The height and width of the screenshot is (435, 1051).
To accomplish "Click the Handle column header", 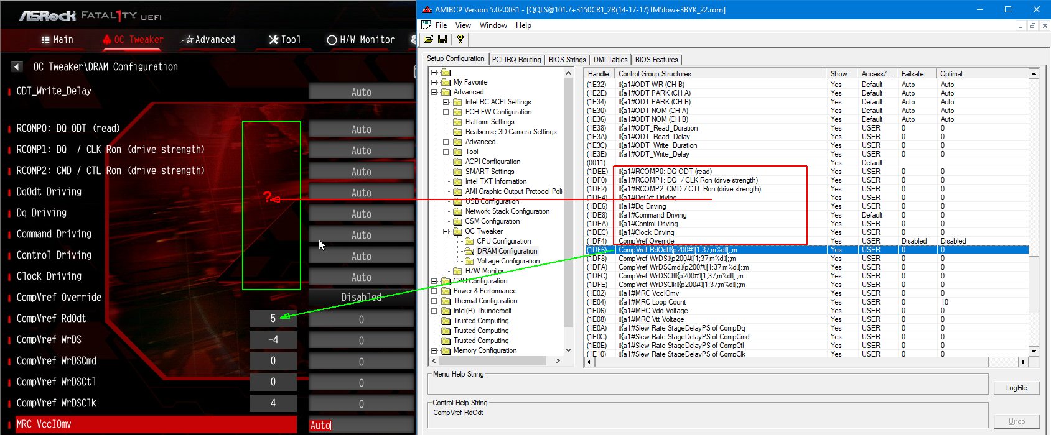I will 599,73.
